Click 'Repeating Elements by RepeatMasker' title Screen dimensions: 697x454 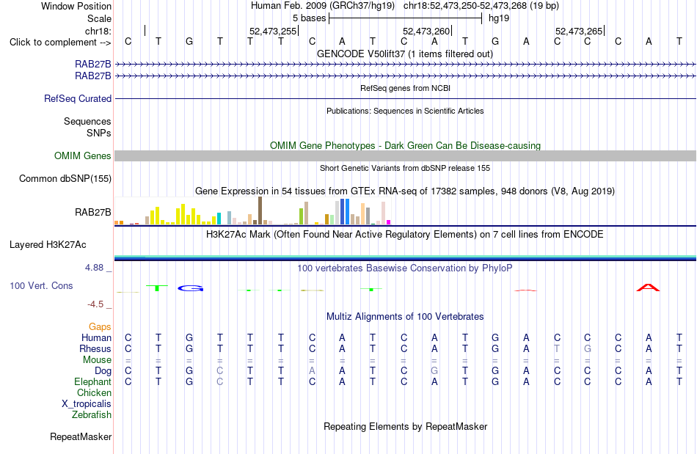406,426
